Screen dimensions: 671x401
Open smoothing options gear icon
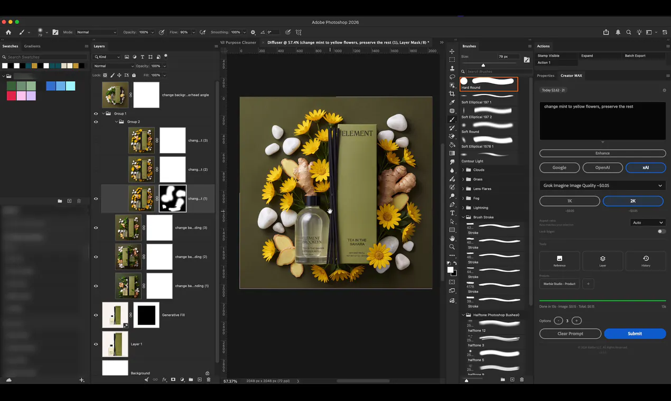253,32
